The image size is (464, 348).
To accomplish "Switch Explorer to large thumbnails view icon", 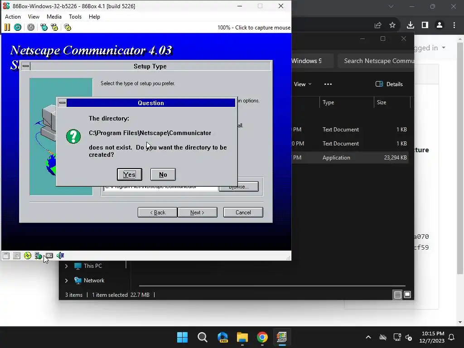I will click(x=407, y=295).
